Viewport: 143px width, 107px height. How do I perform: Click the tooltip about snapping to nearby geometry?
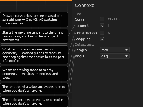[34, 74]
